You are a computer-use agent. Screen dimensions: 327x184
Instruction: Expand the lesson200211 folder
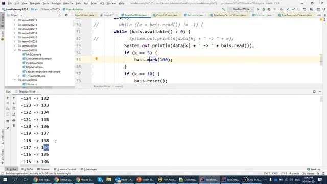15,20
